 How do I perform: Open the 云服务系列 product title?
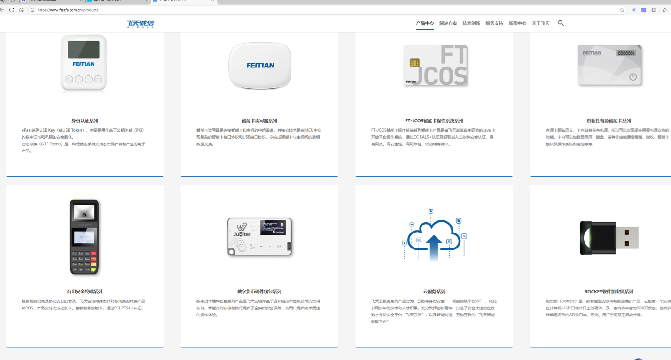click(x=434, y=292)
